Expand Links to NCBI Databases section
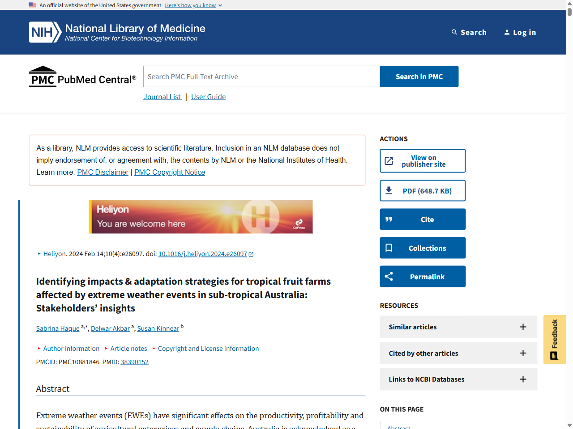 (522, 379)
